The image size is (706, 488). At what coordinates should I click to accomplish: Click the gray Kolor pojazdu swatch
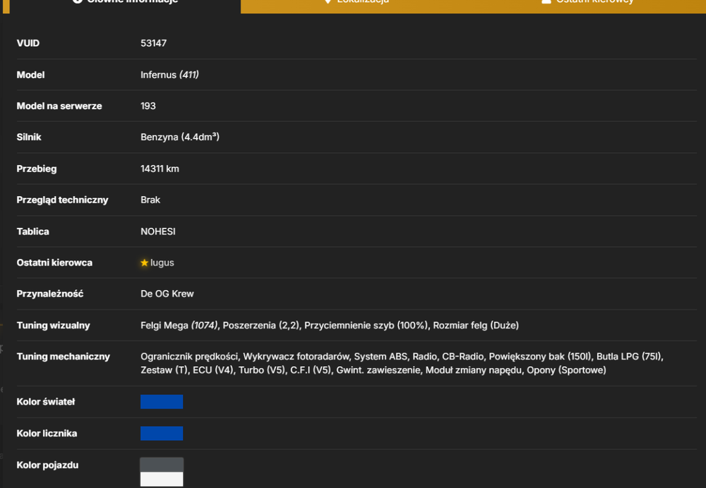tap(162, 465)
